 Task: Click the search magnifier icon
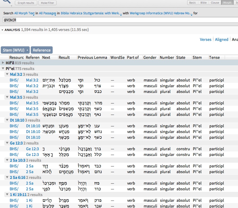(7, 2)
